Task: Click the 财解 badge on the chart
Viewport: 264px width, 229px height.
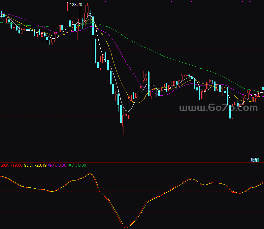Action: [254, 160]
